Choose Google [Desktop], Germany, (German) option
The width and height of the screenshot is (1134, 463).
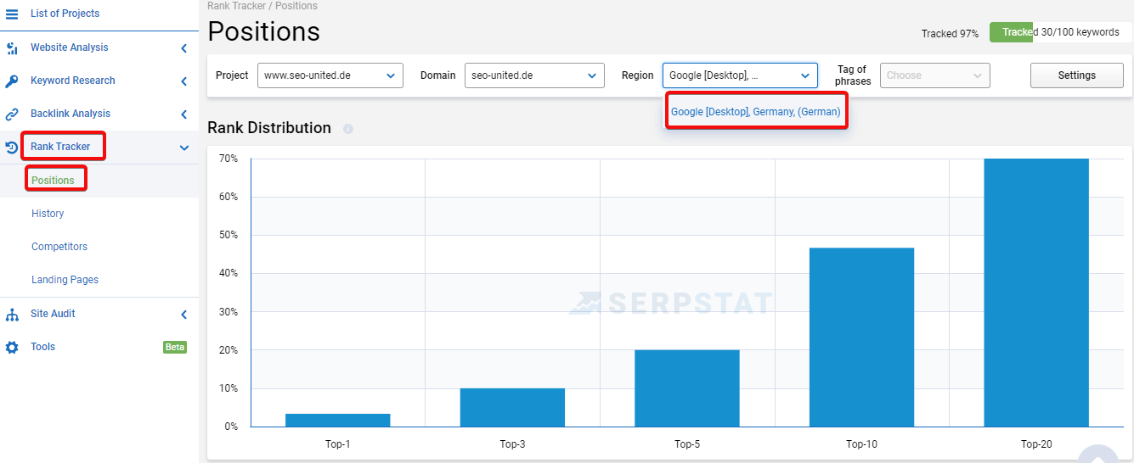click(x=756, y=112)
